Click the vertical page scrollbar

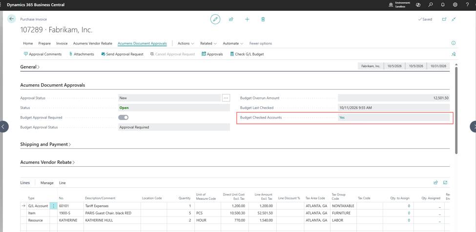point(456,110)
